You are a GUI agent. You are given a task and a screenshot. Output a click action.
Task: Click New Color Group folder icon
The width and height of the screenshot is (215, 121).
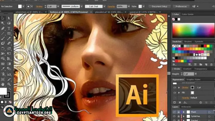click(201, 65)
